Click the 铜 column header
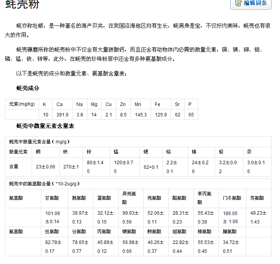280x264 pixels. pos(46,152)
